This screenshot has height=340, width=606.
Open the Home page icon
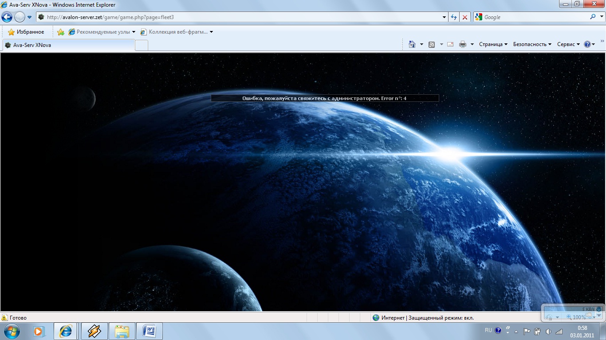tap(412, 44)
